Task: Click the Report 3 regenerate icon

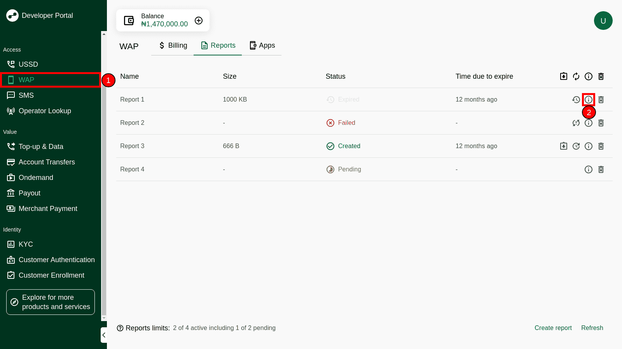Action: (576, 146)
